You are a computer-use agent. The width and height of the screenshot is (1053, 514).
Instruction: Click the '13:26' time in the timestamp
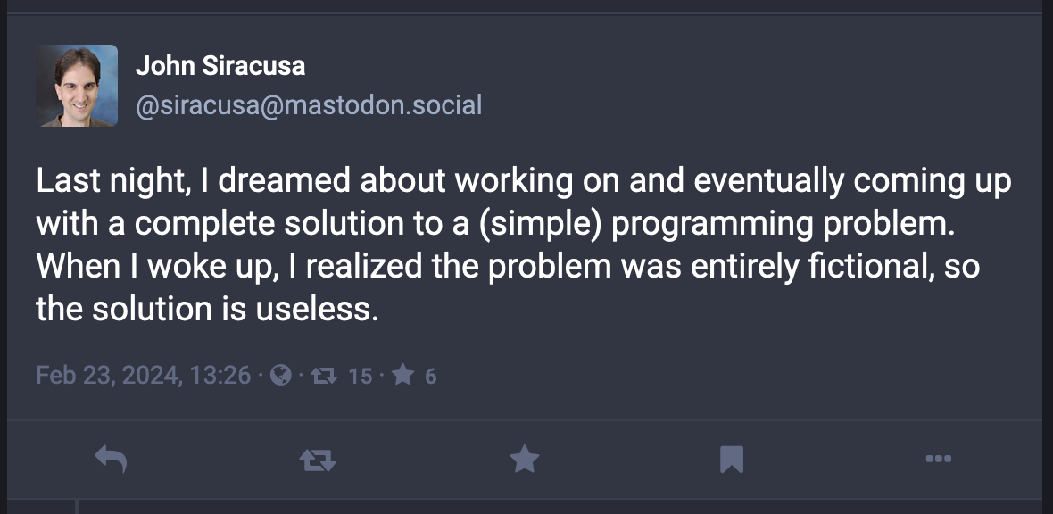tap(220, 376)
